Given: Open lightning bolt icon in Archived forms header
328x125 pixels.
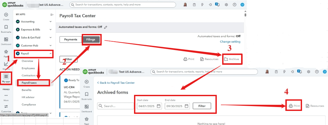Looking at the screenshot, I should point(284,72).
